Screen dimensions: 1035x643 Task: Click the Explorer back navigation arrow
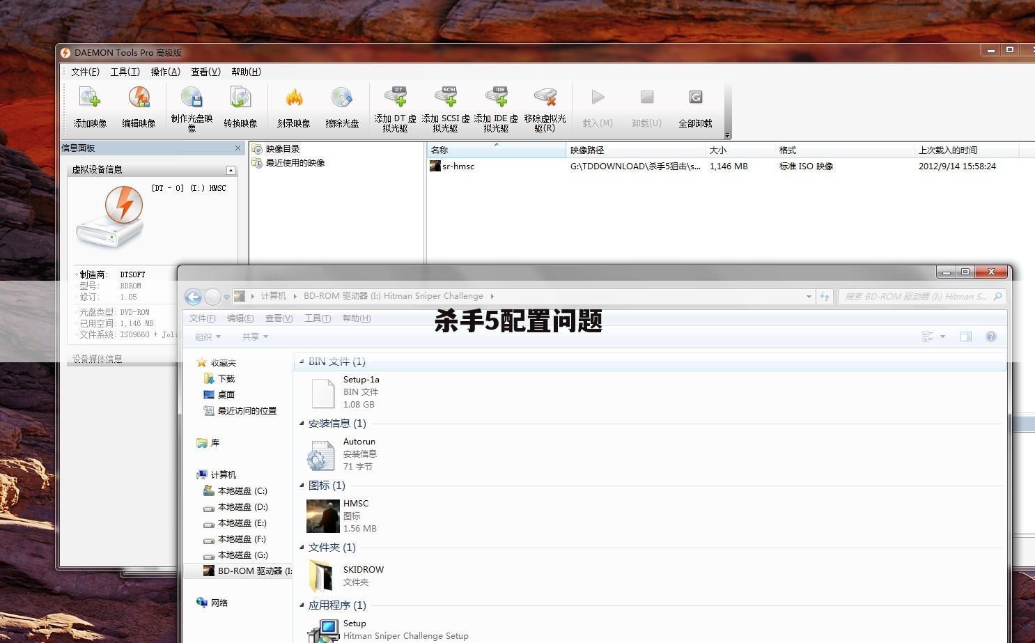pyautogui.click(x=193, y=297)
